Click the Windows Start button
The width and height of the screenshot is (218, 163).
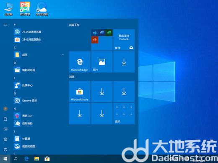[5, 159]
